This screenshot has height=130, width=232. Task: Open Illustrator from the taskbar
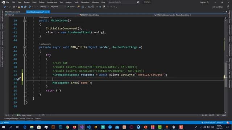(53, 127)
